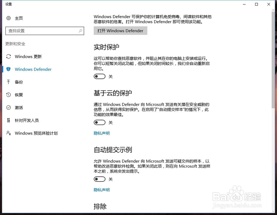Click the 打开 Windows Defender button

tap(120, 31)
